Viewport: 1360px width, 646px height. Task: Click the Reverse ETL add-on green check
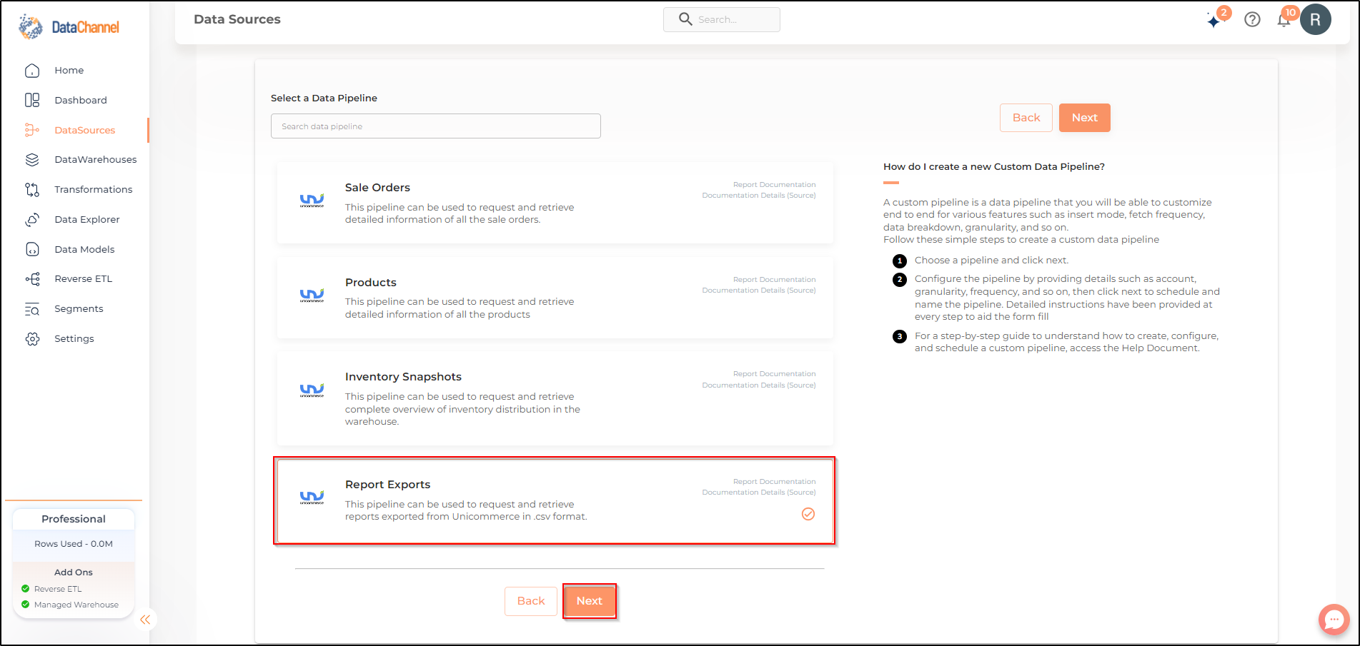tap(26, 589)
